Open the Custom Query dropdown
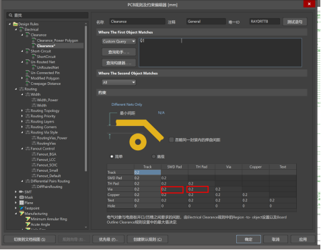Viewport: 321px width, 250px height. [119, 41]
